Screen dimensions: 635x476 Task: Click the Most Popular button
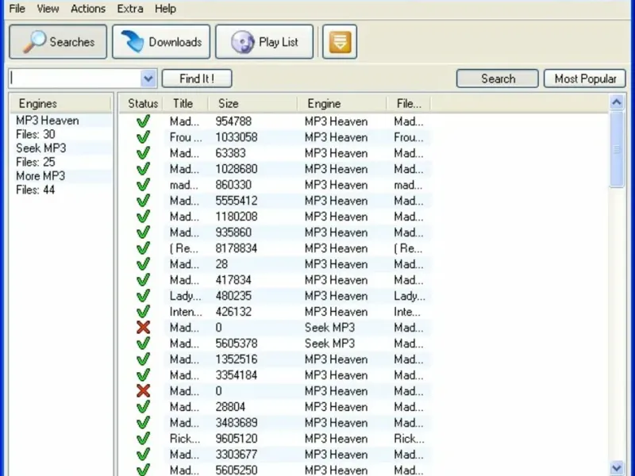(585, 79)
